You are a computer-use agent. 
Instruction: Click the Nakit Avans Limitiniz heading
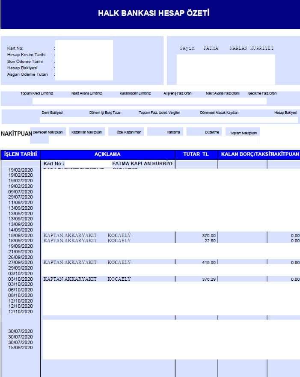pos(86,93)
